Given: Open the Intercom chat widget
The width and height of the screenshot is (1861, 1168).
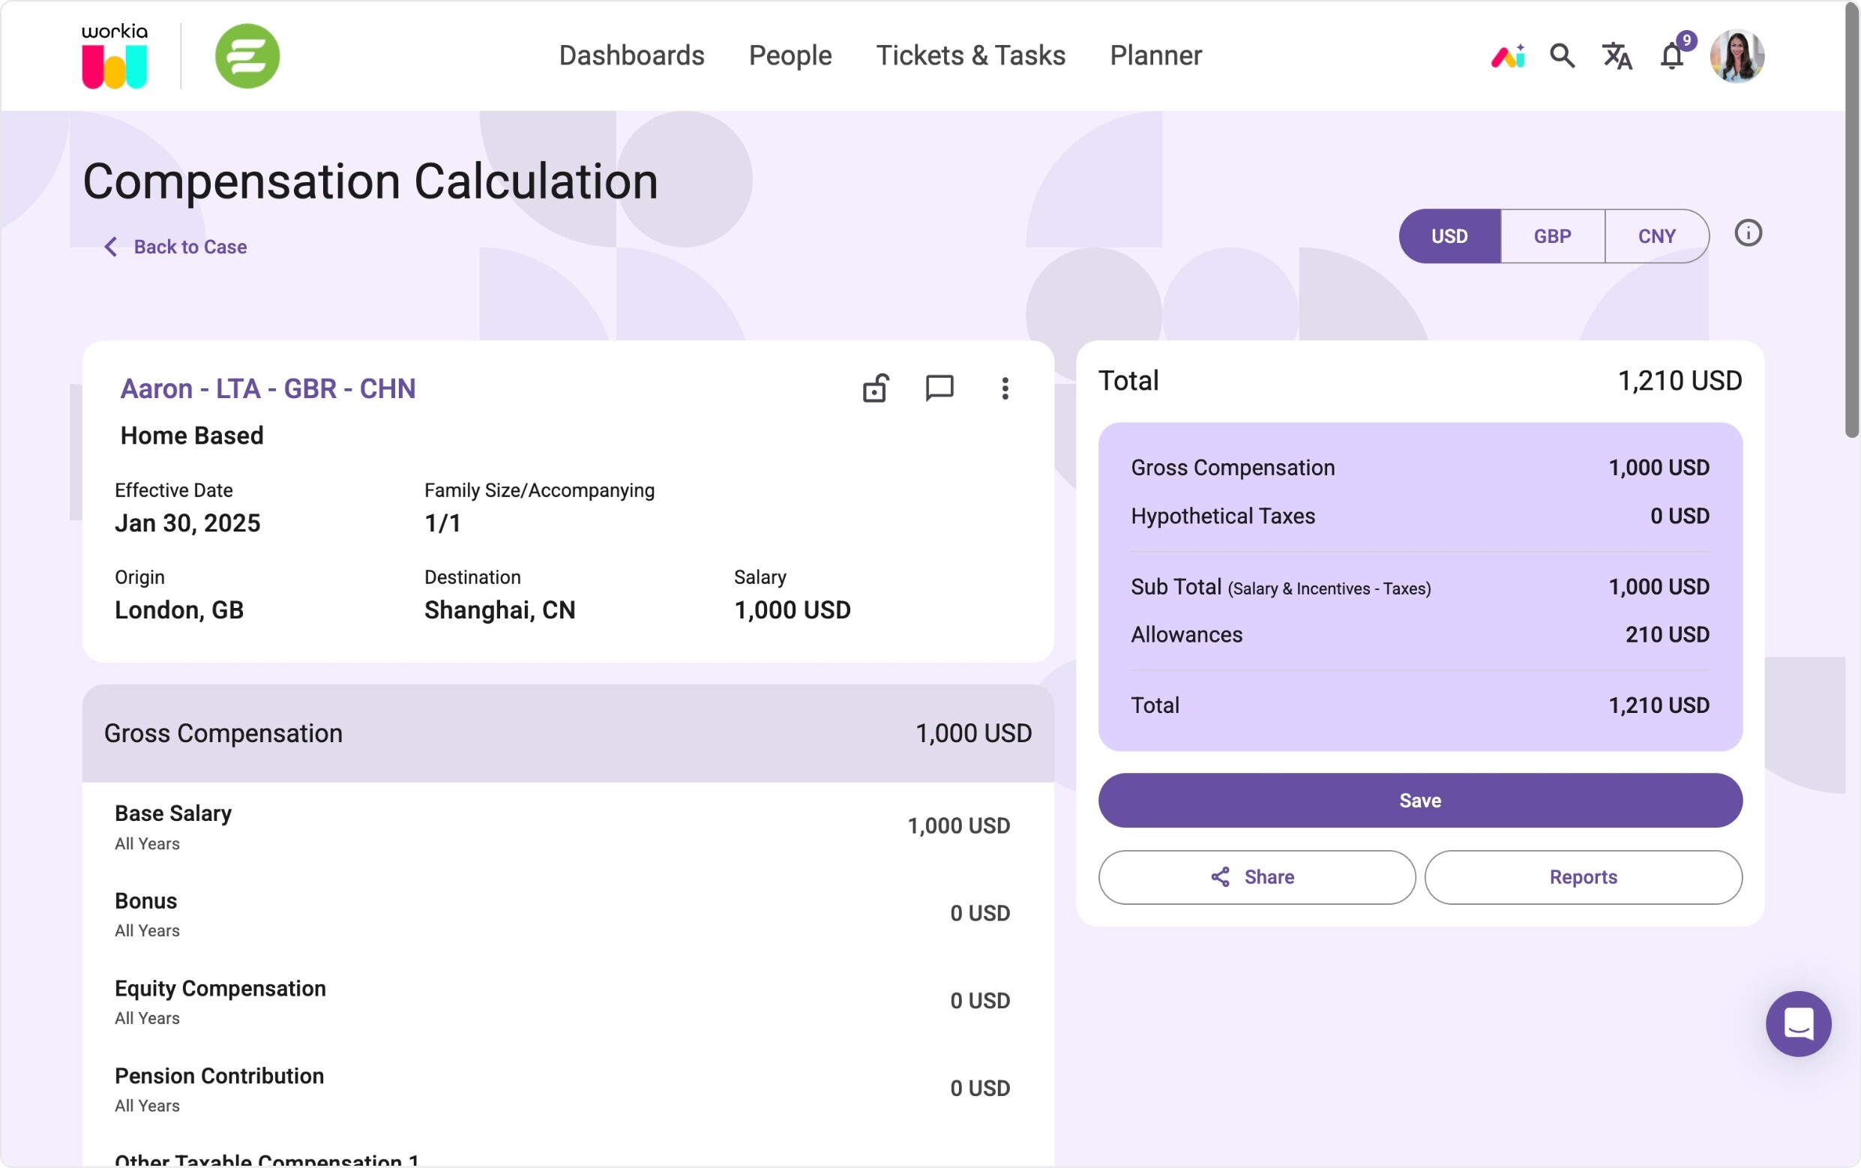Looking at the screenshot, I should [x=1798, y=1023].
